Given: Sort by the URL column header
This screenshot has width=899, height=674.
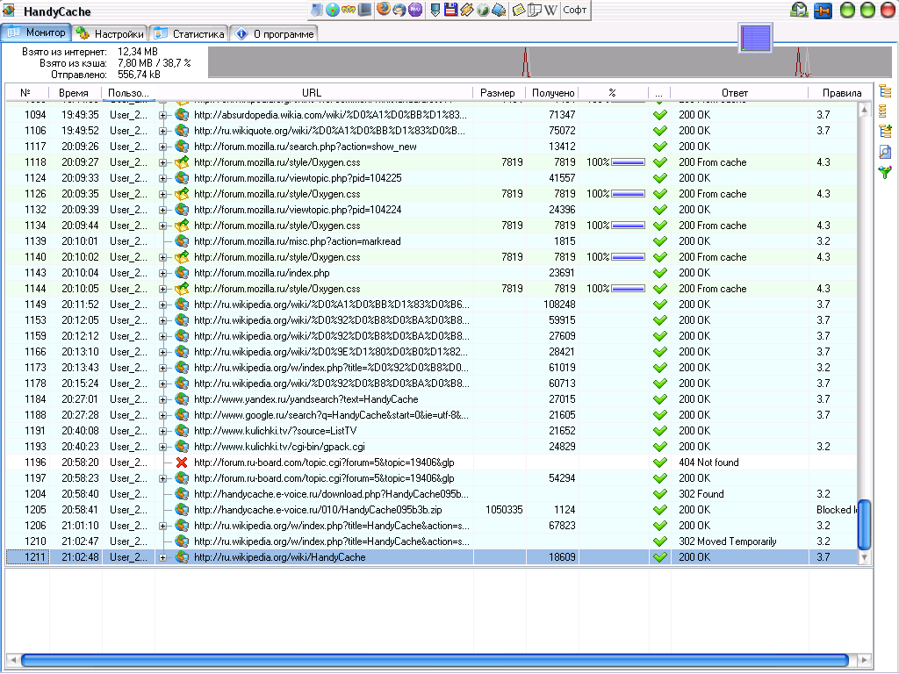Looking at the screenshot, I should (313, 93).
